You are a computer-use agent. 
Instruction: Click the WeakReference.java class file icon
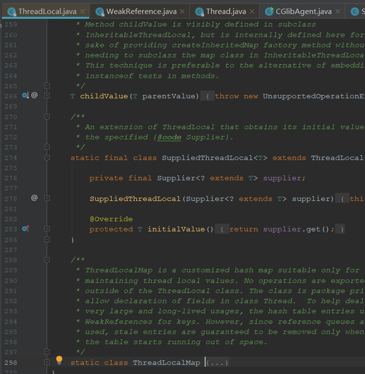pos(100,12)
